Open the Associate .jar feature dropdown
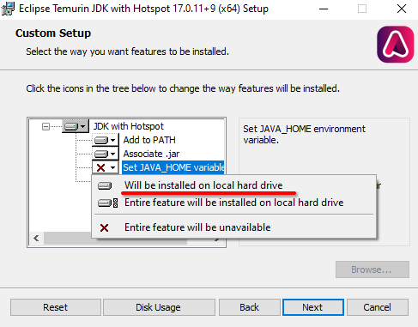The height and width of the screenshot is (327, 418). [x=106, y=154]
